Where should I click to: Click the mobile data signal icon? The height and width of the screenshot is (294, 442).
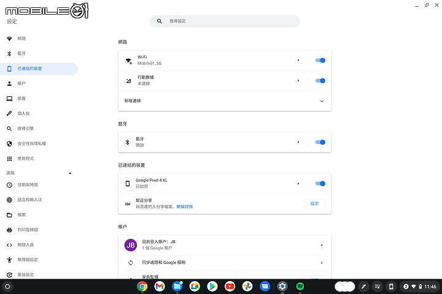[128, 81]
